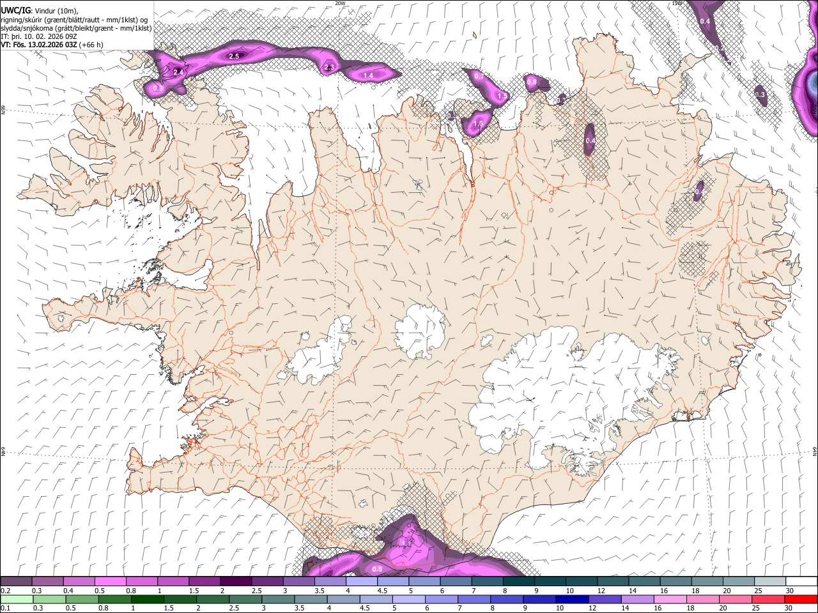The width and height of the screenshot is (818, 613).
Task: Click the 0.2 value in northeast sea
Action: pos(720,48)
